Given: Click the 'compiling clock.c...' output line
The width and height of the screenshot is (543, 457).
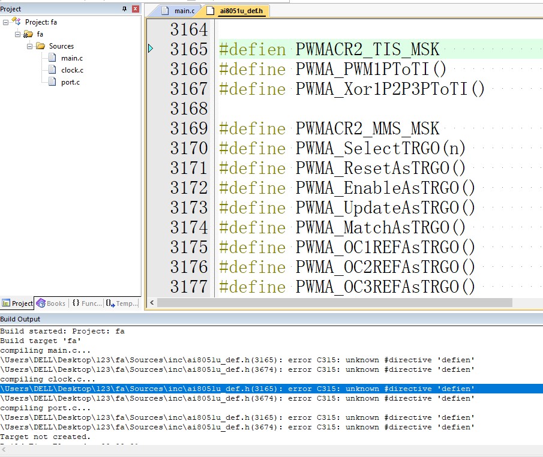Looking at the screenshot, I should click(x=48, y=379).
